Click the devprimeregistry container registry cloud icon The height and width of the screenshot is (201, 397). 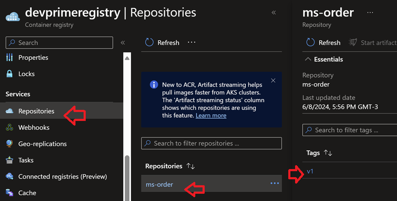point(13,17)
